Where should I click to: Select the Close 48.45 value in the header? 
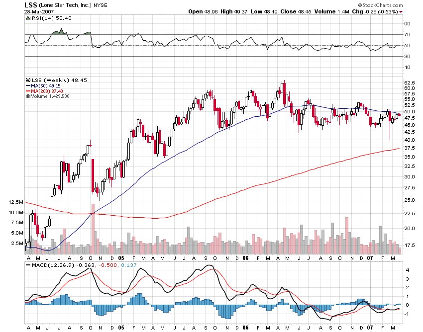tap(296, 11)
